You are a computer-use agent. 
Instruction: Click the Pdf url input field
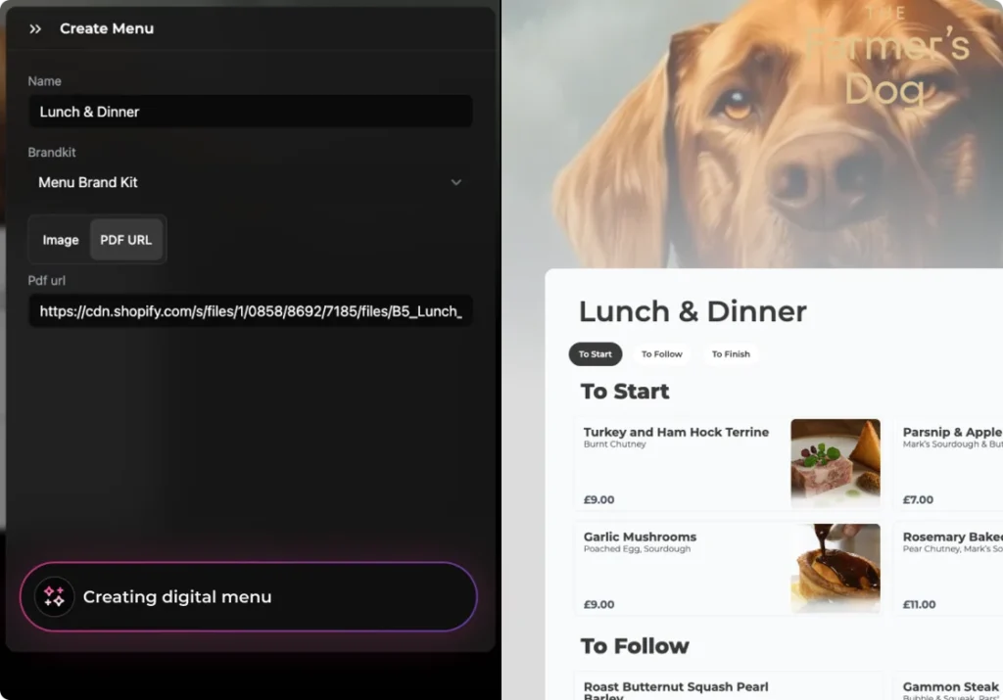point(250,311)
